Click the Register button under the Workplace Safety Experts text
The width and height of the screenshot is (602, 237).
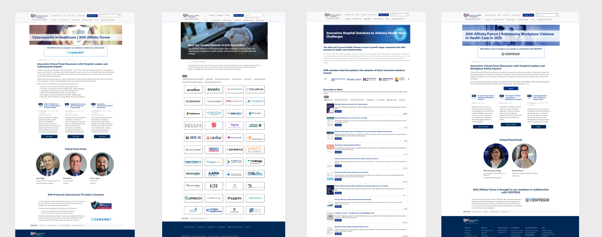click(511, 88)
